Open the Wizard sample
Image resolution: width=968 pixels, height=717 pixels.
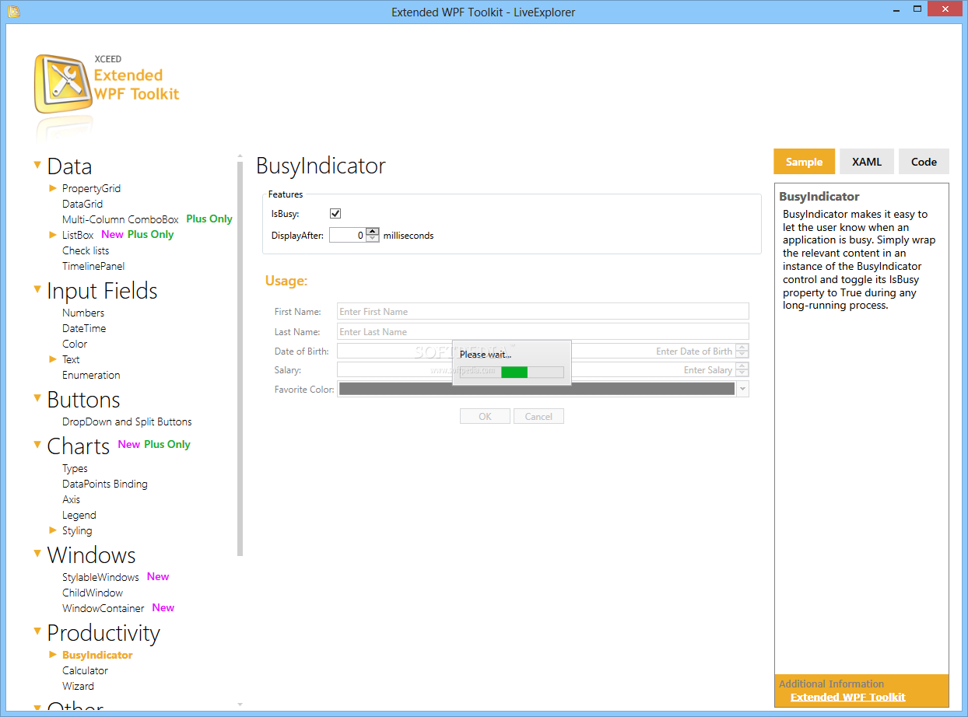(78, 686)
